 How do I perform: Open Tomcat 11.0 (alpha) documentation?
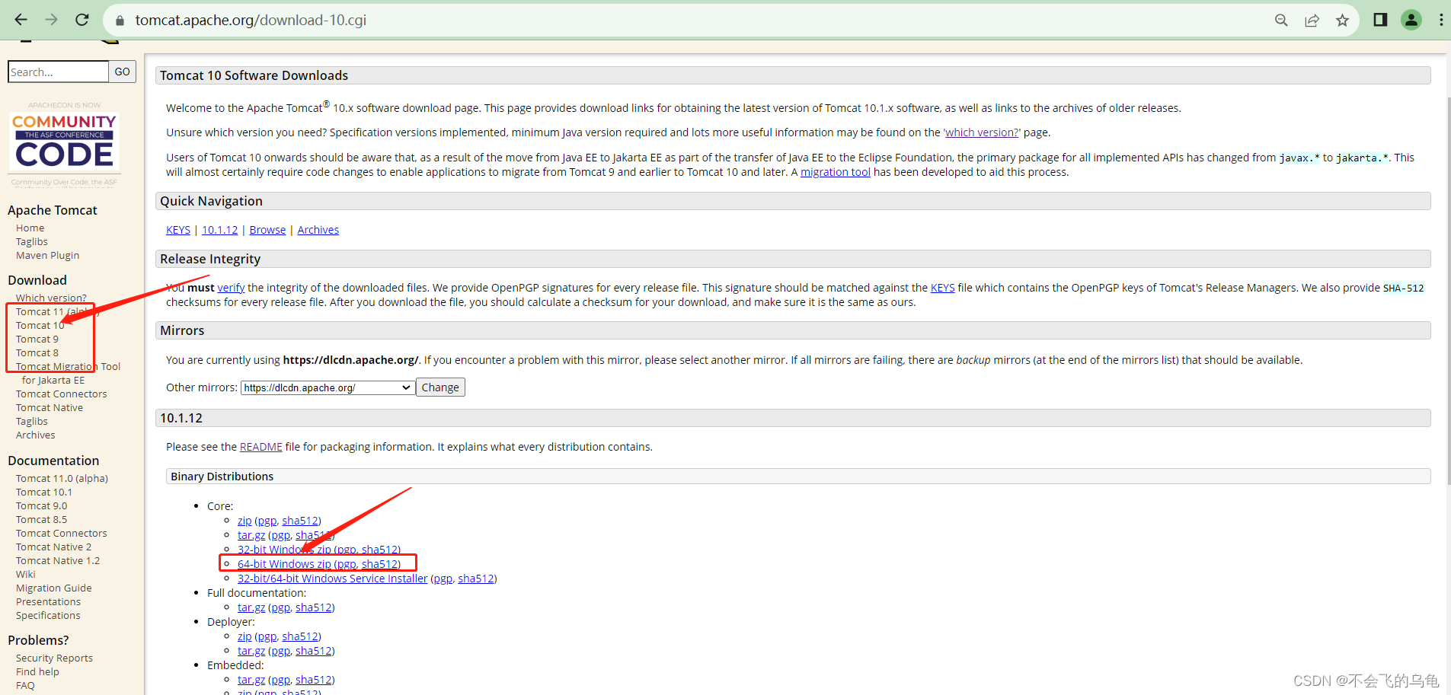tap(62, 479)
